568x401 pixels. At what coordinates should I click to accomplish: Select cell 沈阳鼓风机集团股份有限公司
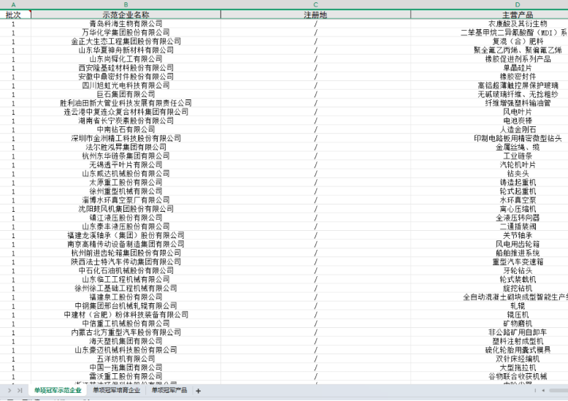pyautogui.click(x=126, y=209)
